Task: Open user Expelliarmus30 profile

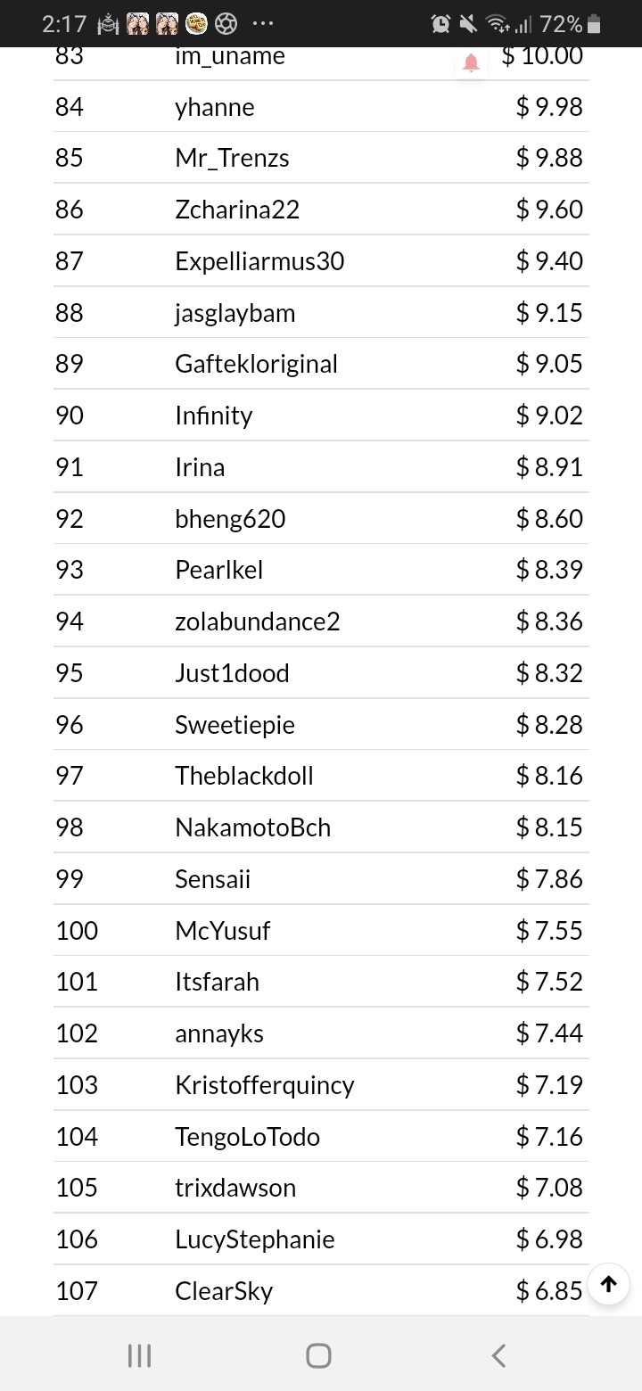Action: (259, 261)
